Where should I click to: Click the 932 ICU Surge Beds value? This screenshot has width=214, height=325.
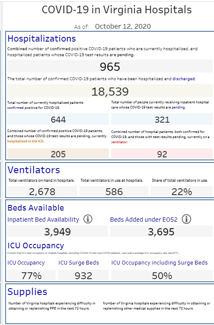click(83, 275)
